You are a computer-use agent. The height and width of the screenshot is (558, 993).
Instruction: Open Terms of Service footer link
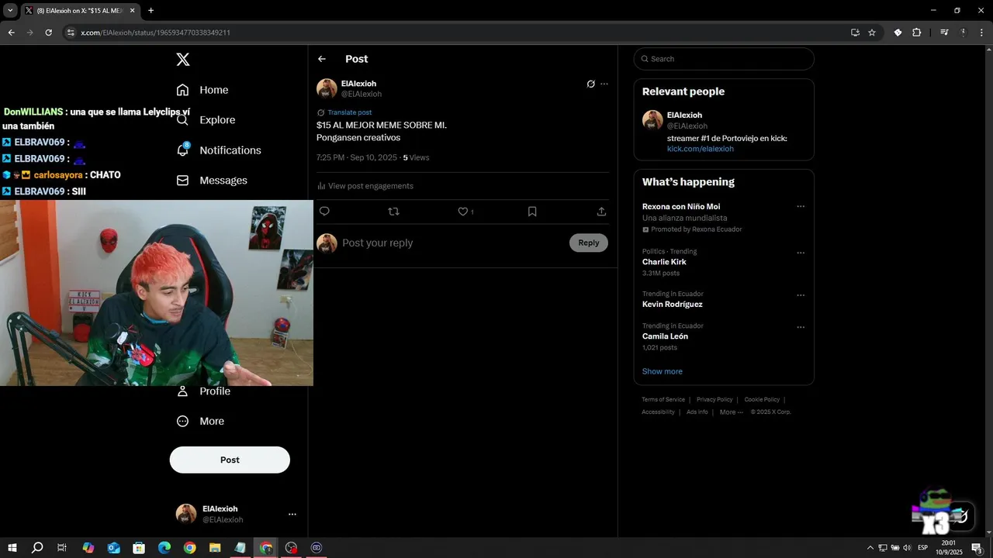(x=663, y=400)
